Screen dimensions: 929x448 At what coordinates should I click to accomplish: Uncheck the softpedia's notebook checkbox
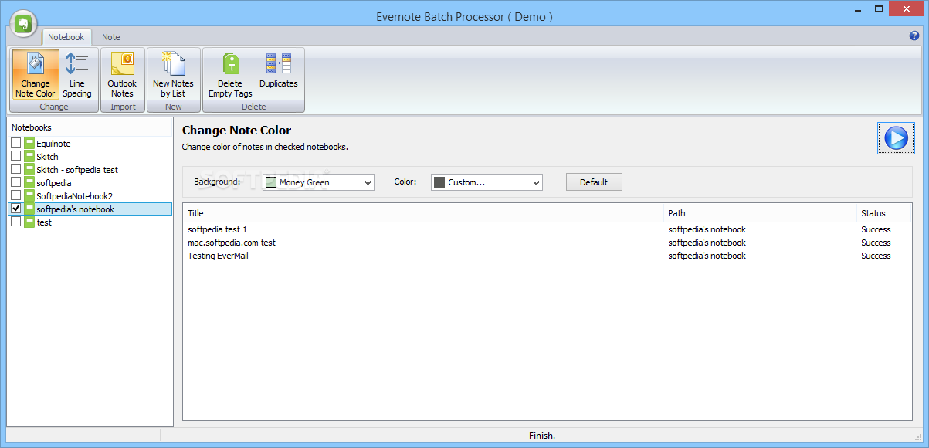pyautogui.click(x=16, y=209)
